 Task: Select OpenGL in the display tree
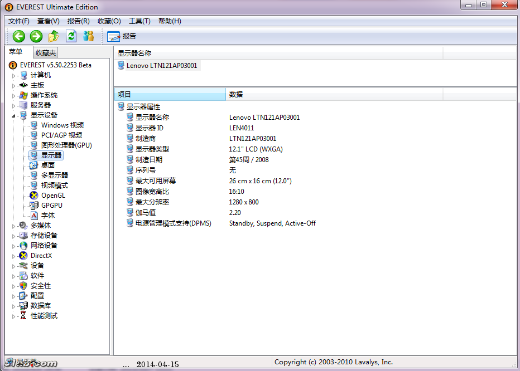(52, 196)
